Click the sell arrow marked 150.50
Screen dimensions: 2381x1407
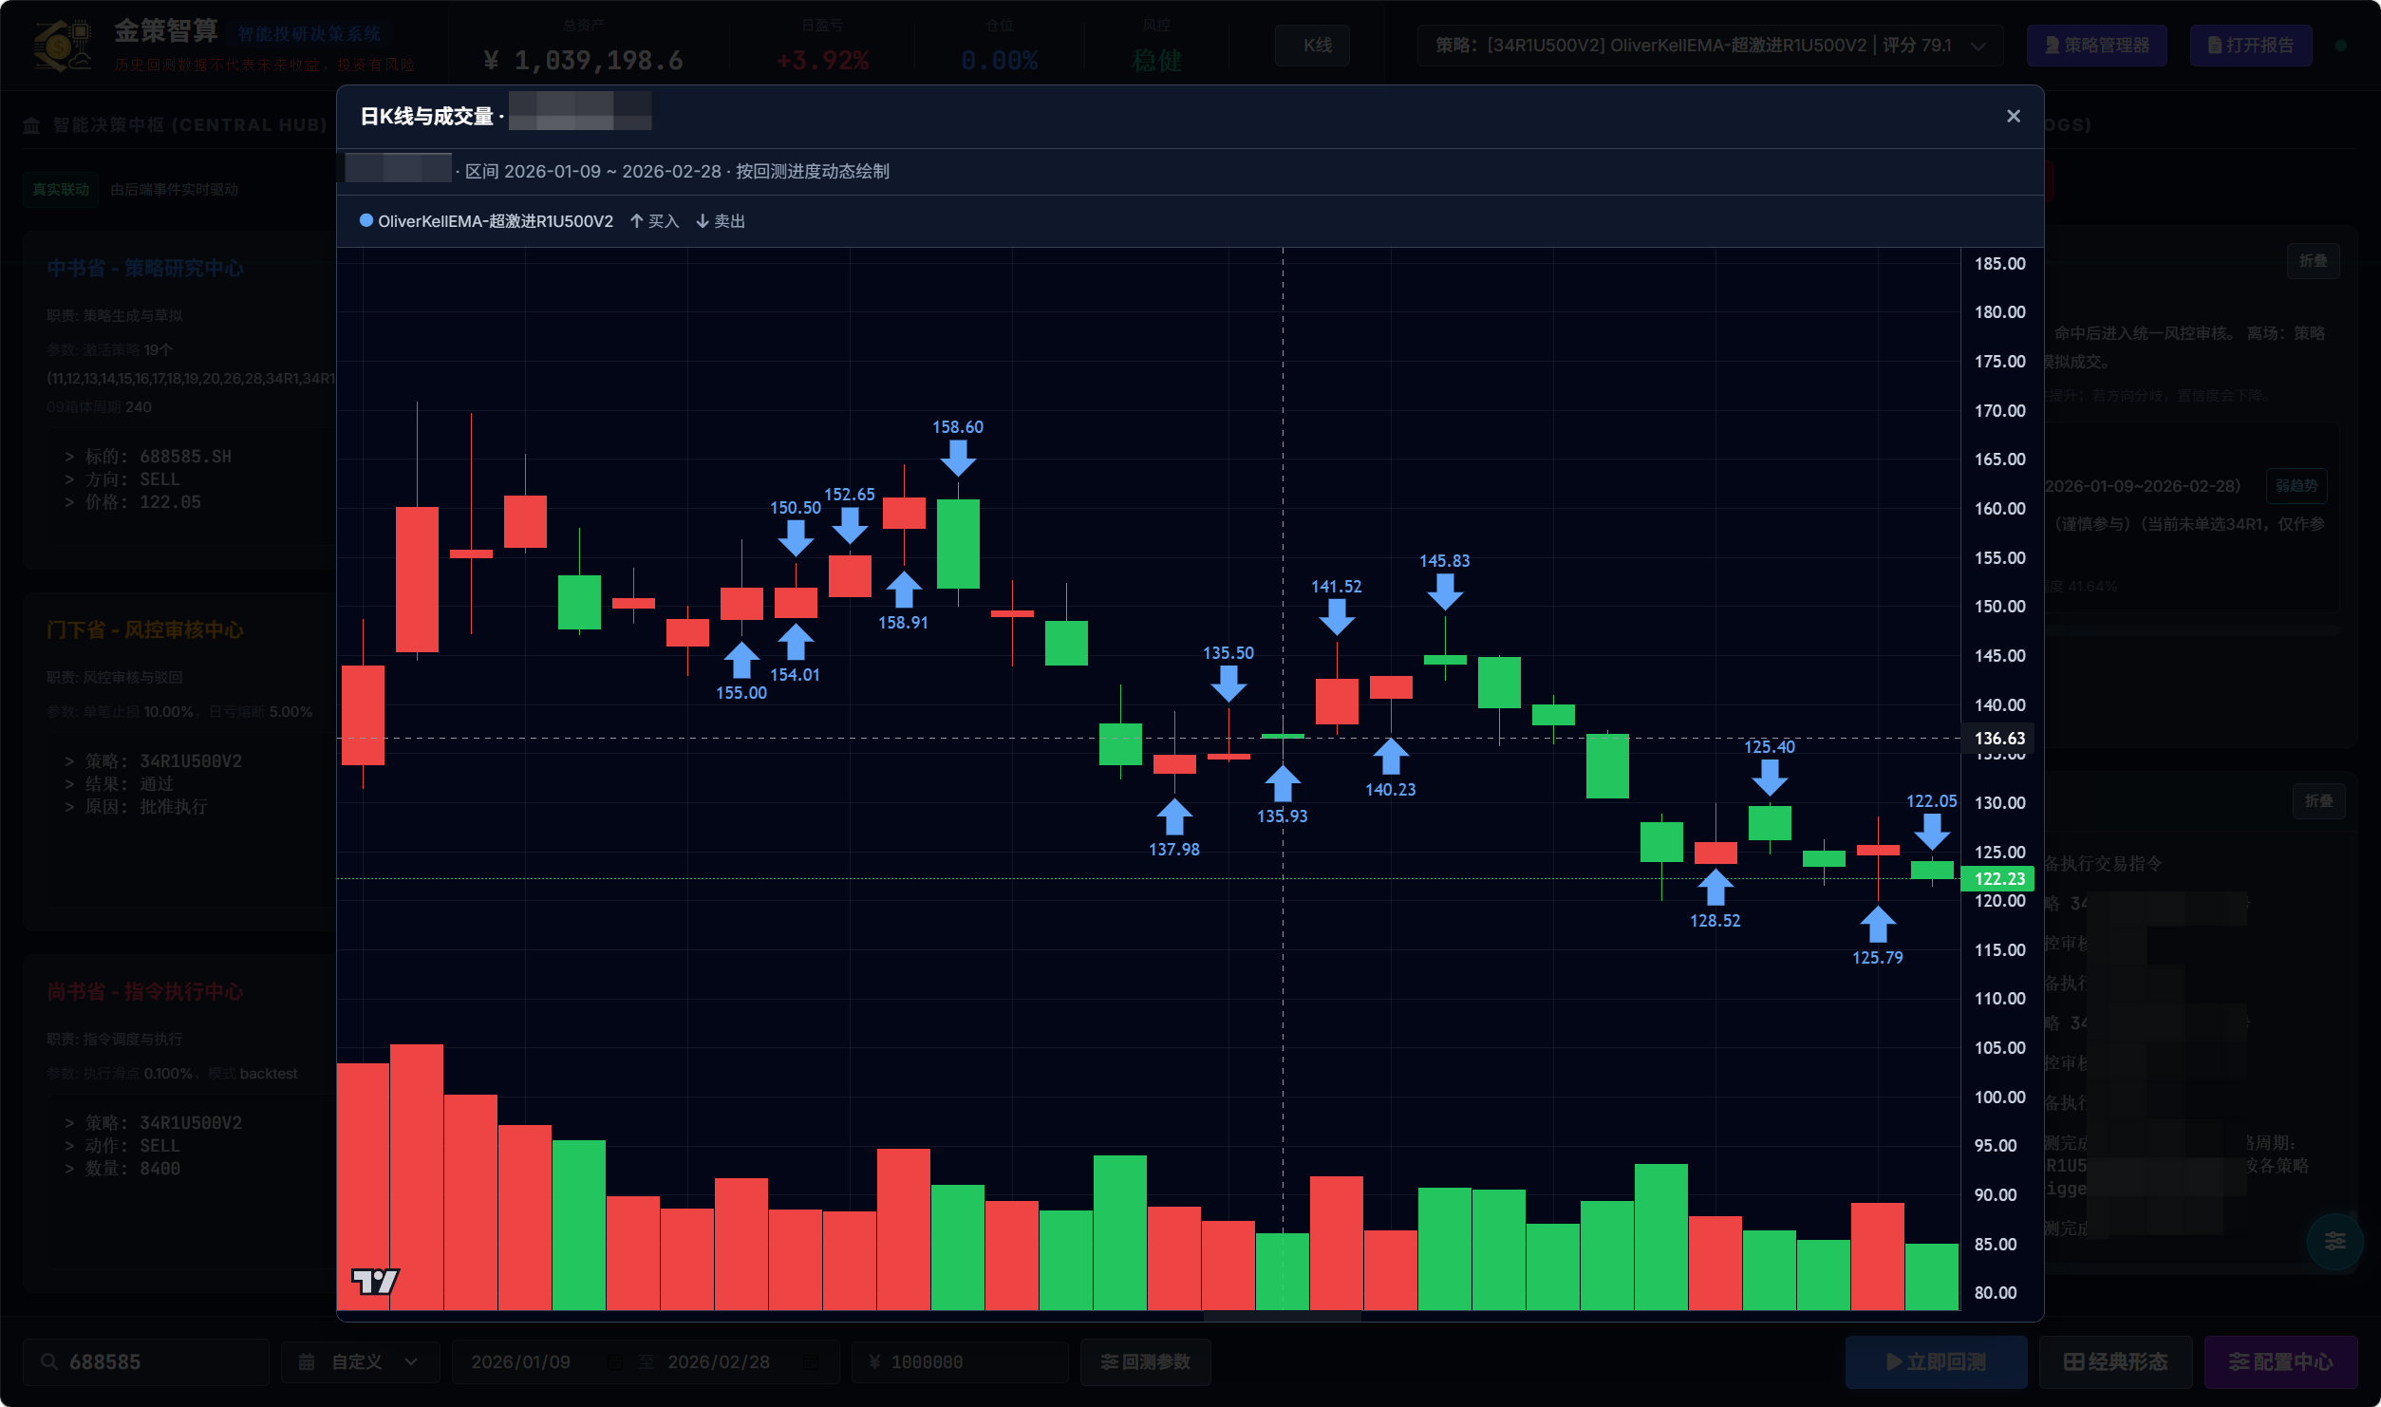pyautogui.click(x=796, y=538)
